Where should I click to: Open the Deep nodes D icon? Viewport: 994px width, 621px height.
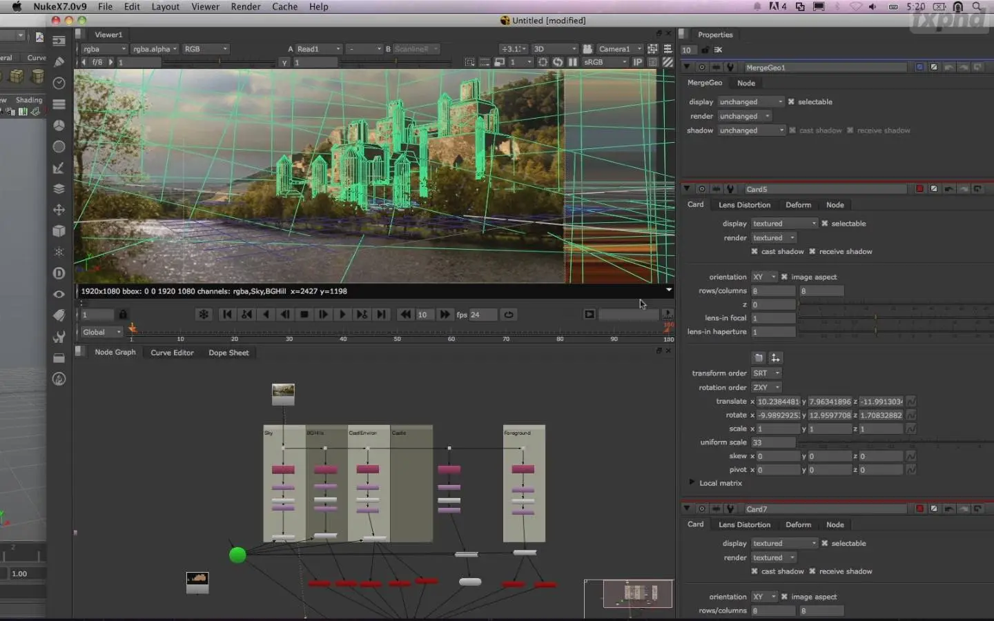(59, 273)
